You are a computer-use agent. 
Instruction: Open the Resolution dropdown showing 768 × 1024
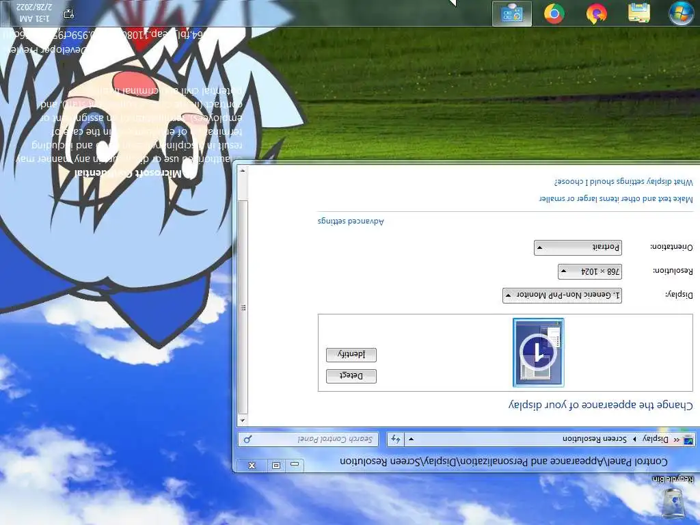[590, 271]
